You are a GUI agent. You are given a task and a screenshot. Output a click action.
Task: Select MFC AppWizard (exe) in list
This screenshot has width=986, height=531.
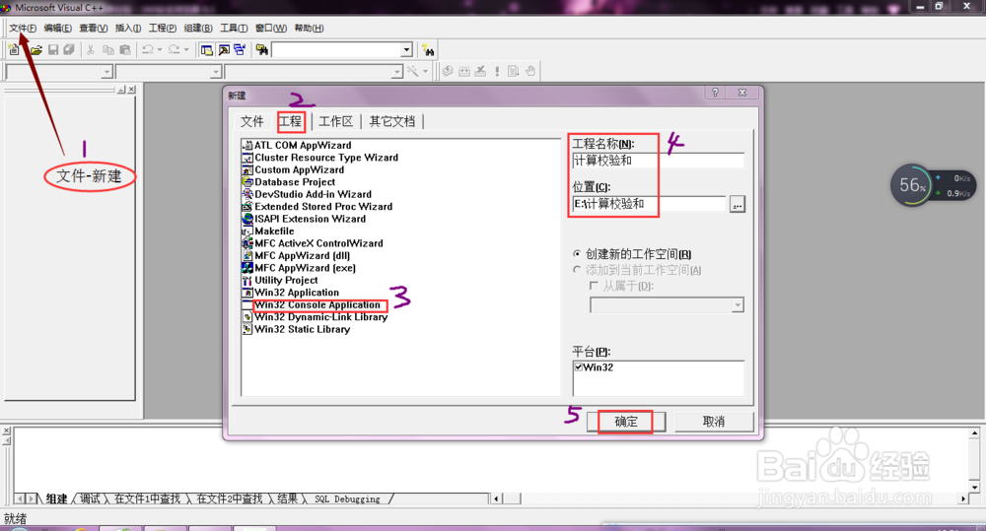tap(300, 268)
